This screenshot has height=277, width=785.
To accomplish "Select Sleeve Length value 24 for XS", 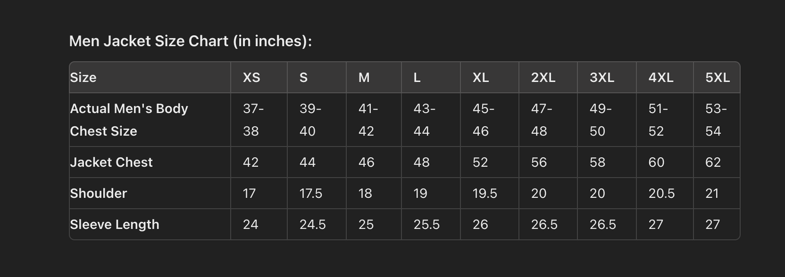I will coord(250,224).
